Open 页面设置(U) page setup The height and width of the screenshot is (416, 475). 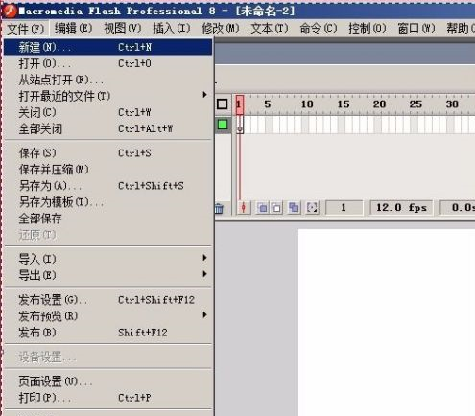click(108, 381)
